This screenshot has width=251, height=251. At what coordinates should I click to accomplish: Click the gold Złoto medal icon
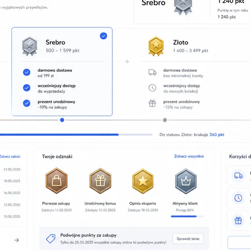click(x=156, y=46)
